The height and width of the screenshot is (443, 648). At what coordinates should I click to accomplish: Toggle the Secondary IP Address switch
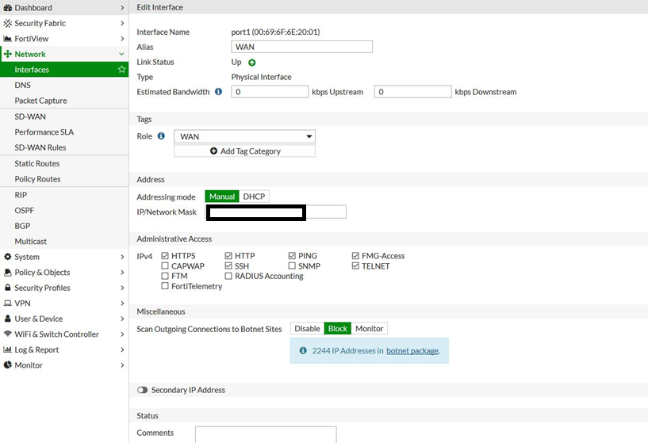click(x=143, y=390)
